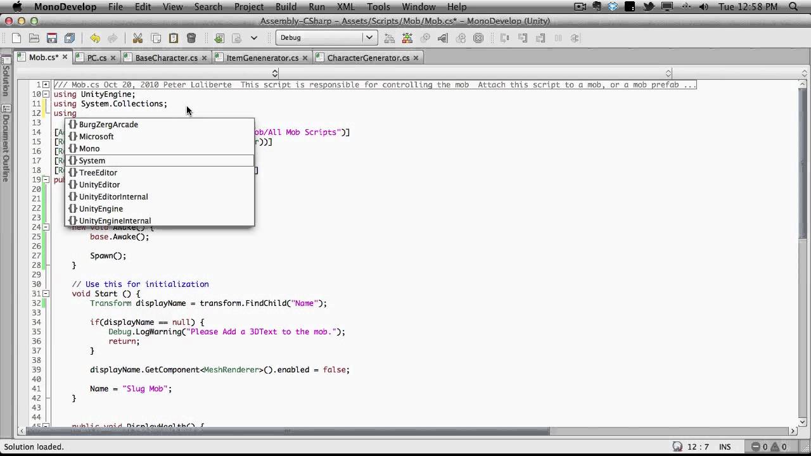Select TreeEditor in autocomplete list
The image size is (811, 456).
pyautogui.click(x=160, y=173)
